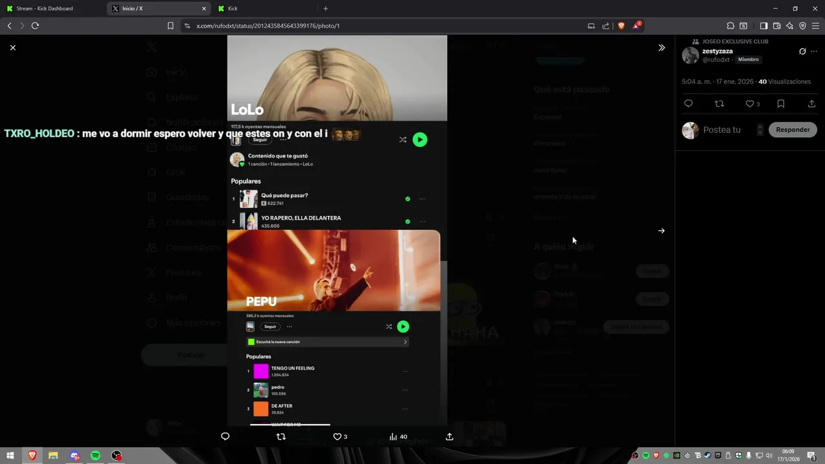Open Discord from the taskbar

(x=74, y=456)
